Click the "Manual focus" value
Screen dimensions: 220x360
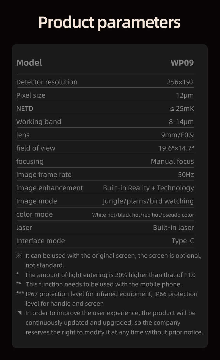(172, 161)
